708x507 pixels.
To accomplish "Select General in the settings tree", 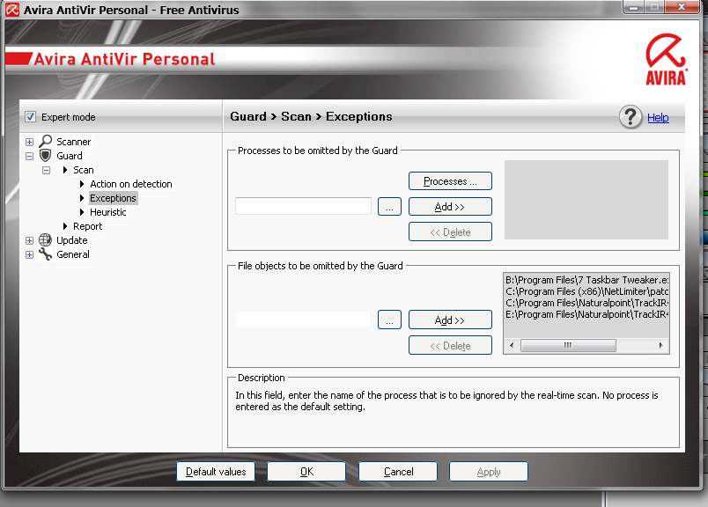I will click(73, 254).
